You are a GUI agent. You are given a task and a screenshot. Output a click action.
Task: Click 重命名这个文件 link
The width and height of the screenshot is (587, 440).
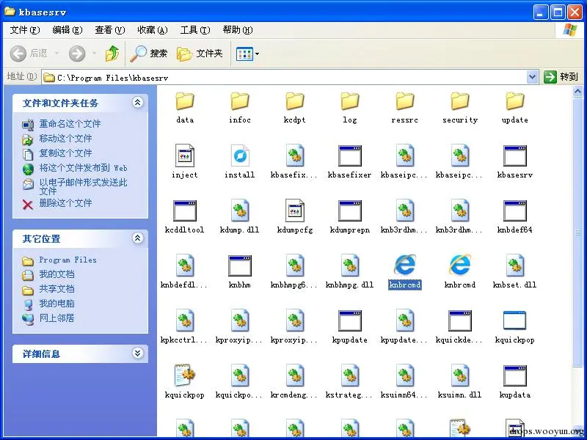coord(70,124)
